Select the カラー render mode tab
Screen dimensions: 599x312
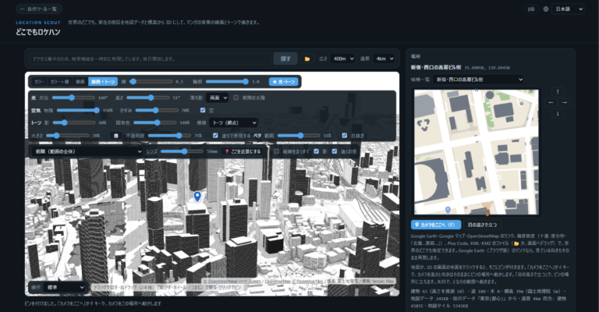(38, 82)
